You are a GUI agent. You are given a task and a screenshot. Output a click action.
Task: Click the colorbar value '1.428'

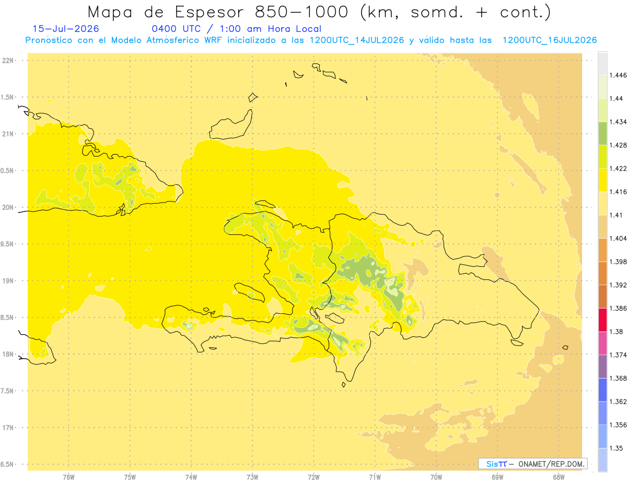pos(618,145)
